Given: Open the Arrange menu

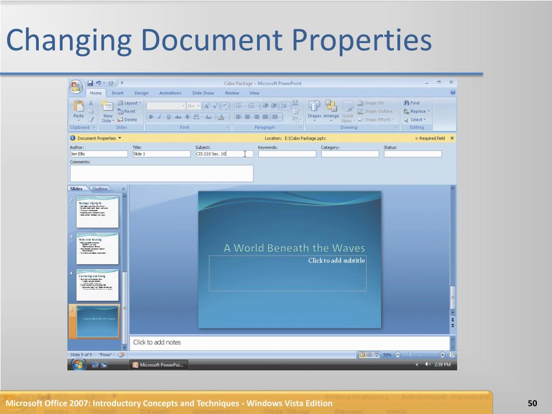Looking at the screenshot, I should [x=331, y=110].
